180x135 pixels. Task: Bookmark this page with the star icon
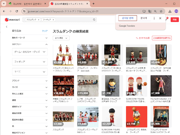click(x=161, y=11)
